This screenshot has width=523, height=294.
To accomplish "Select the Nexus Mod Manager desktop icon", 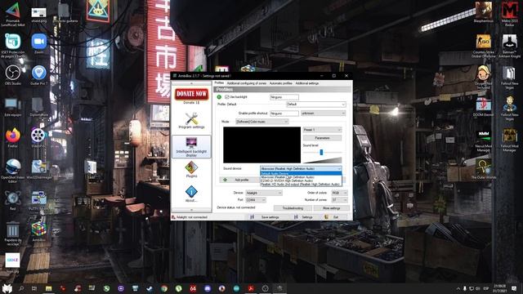I will (483, 141).
